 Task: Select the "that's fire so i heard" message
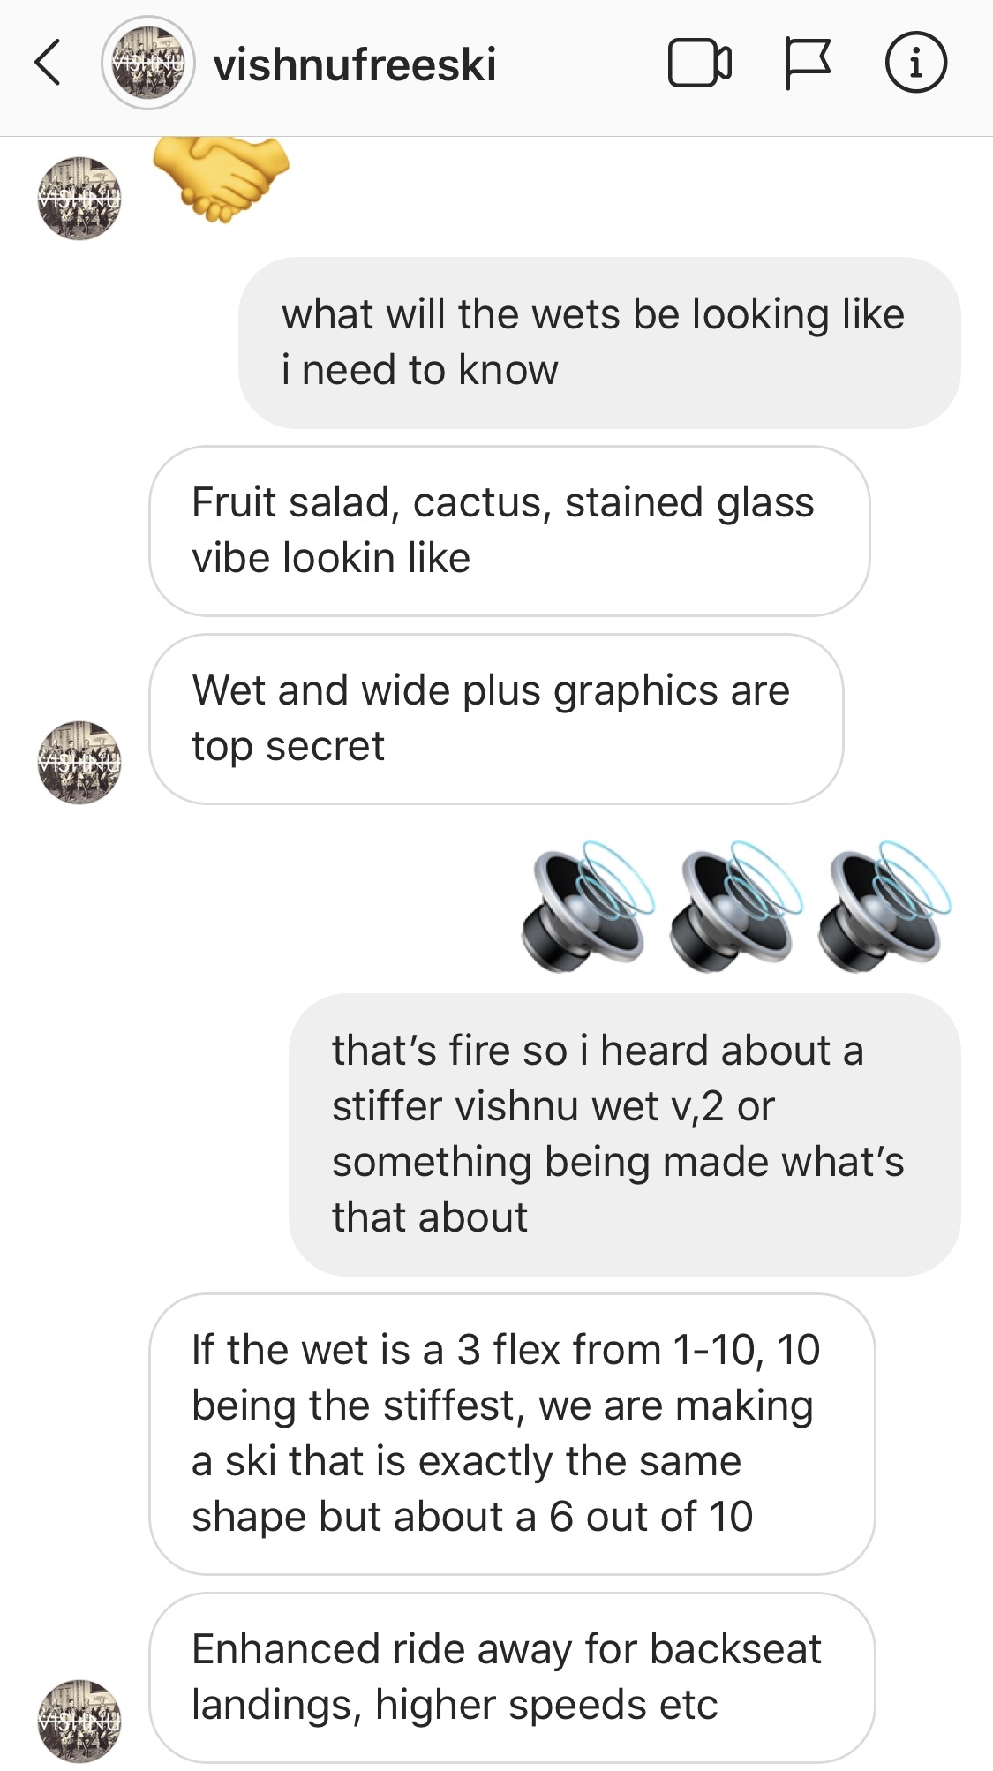(625, 1134)
